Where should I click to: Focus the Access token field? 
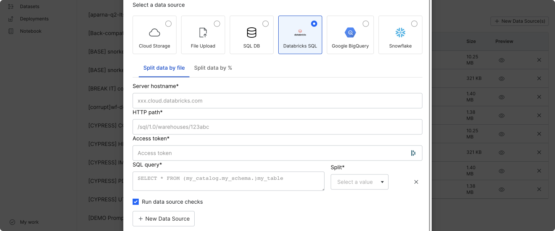pyautogui.click(x=277, y=153)
